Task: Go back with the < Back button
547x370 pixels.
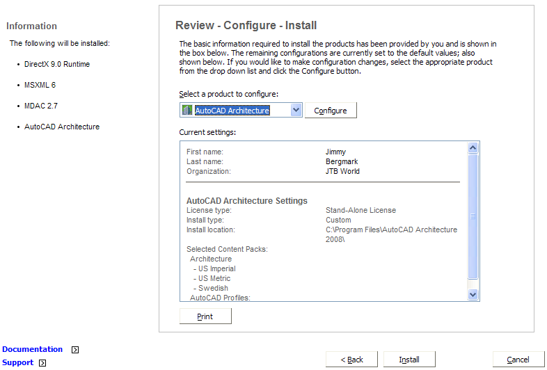Action: (x=351, y=360)
